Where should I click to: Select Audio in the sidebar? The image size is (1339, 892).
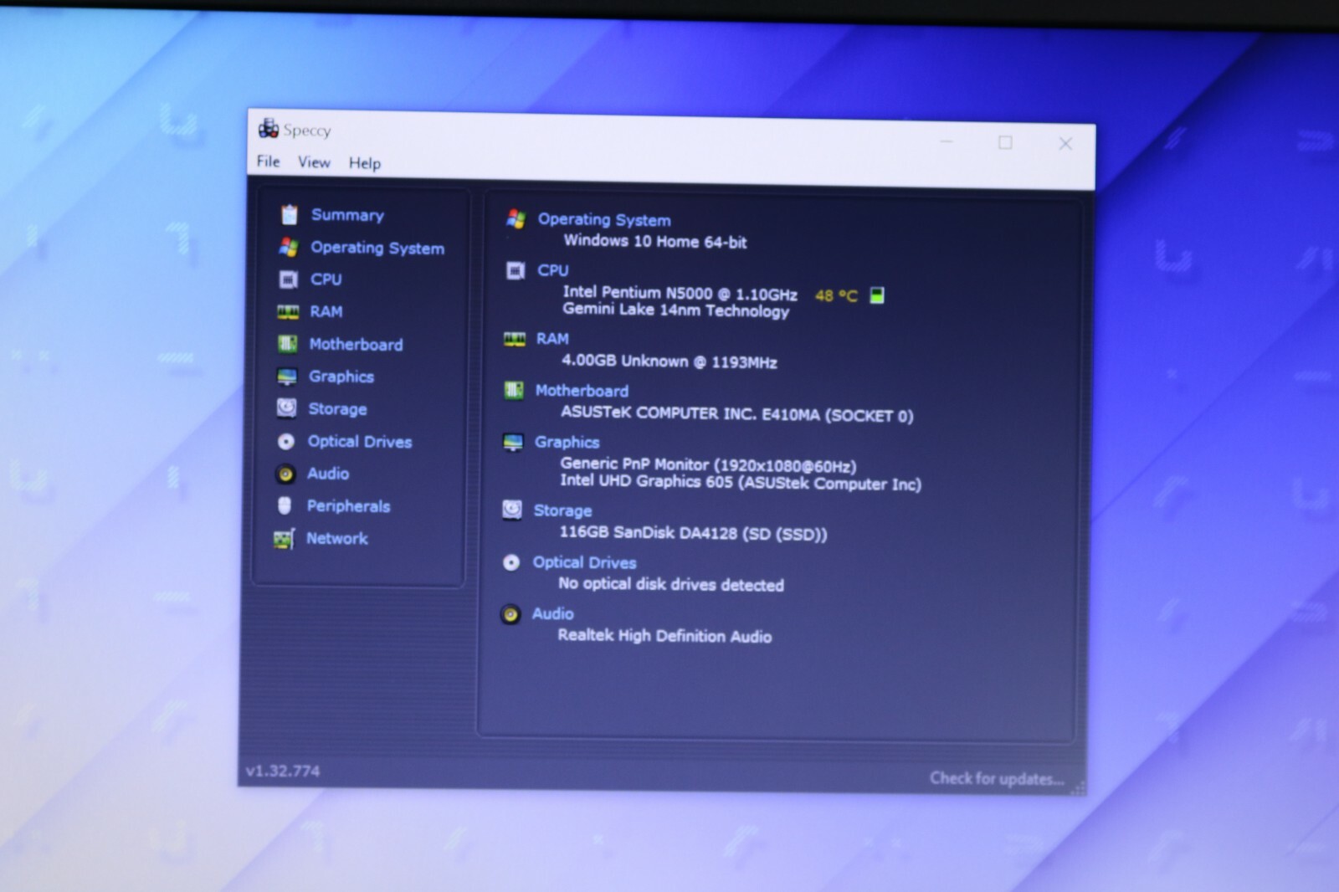pyautogui.click(x=328, y=474)
